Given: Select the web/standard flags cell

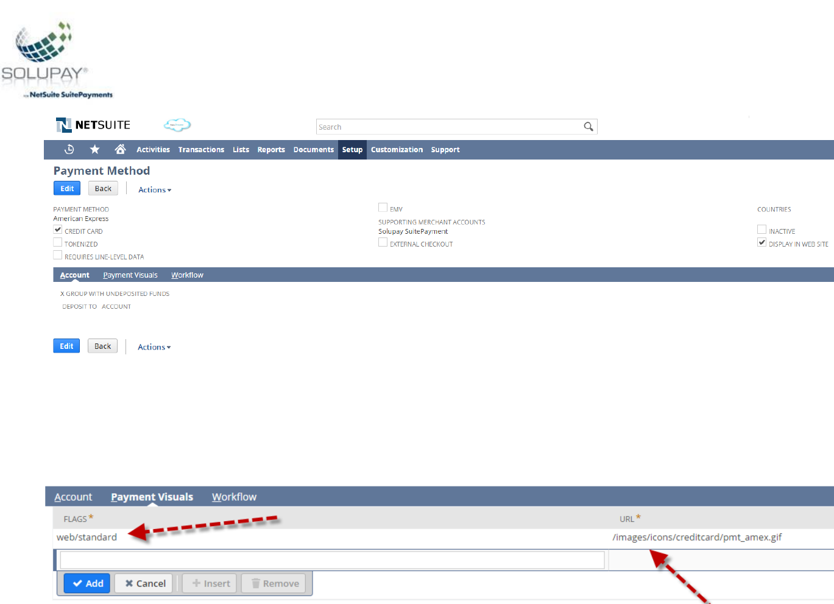Looking at the screenshot, I should pyautogui.click(x=87, y=537).
